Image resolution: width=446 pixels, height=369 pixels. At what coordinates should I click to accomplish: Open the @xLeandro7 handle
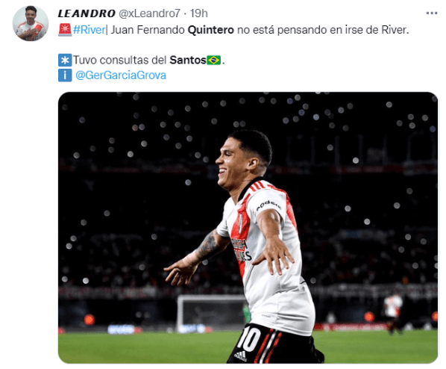pyautogui.click(x=149, y=13)
